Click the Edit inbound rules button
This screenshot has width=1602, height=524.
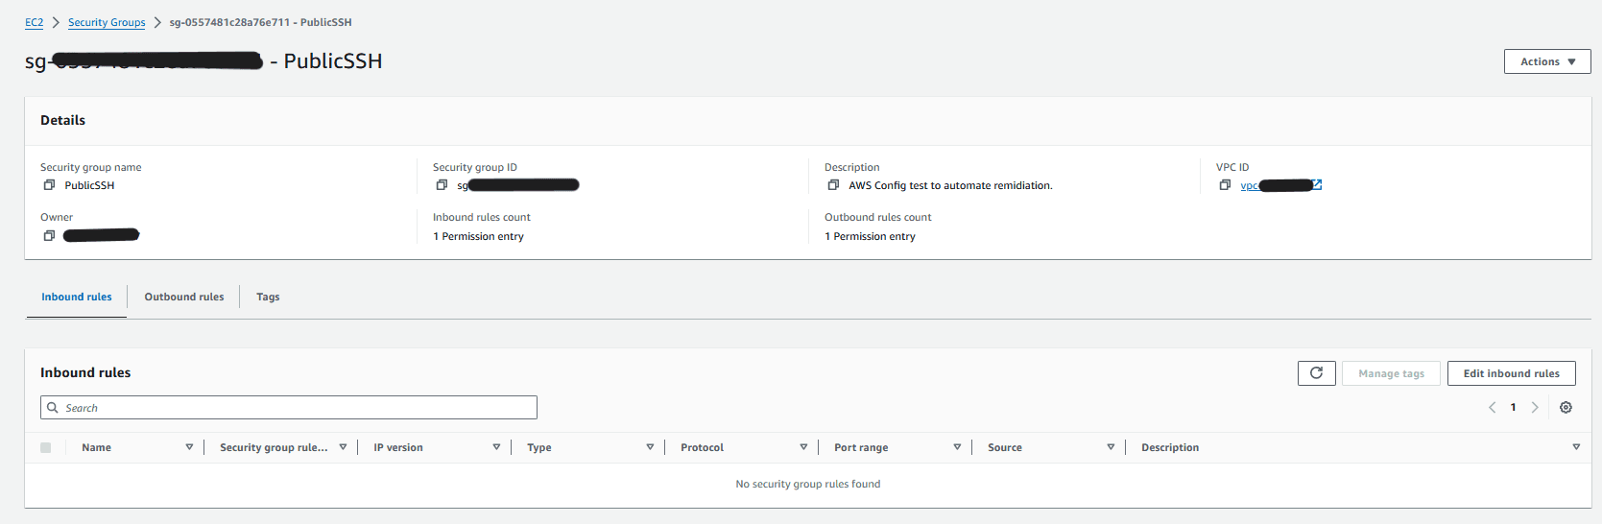tap(1511, 373)
